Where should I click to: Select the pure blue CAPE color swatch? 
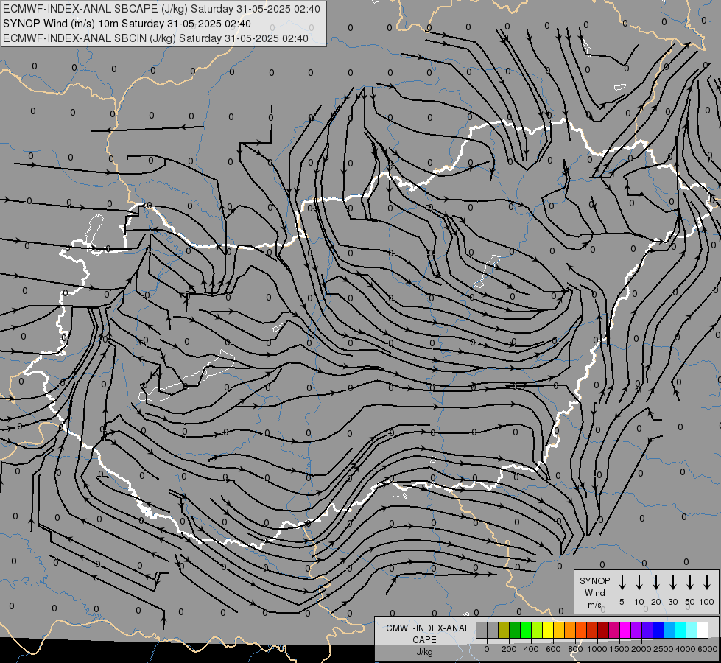point(658,630)
